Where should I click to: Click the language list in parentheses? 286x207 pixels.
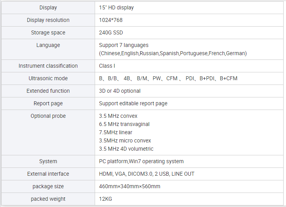click(x=173, y=54)
